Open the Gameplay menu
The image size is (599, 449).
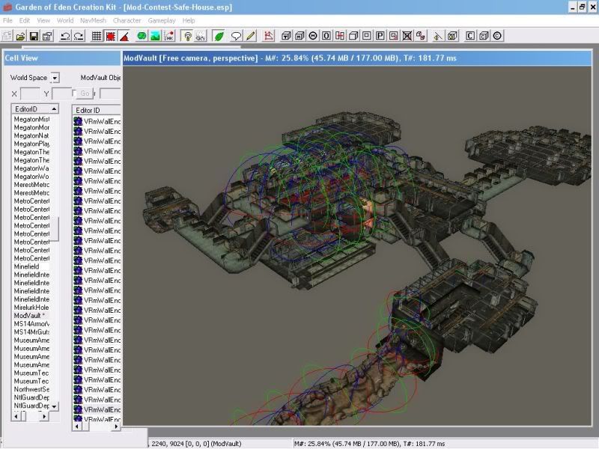click(162, 21)
